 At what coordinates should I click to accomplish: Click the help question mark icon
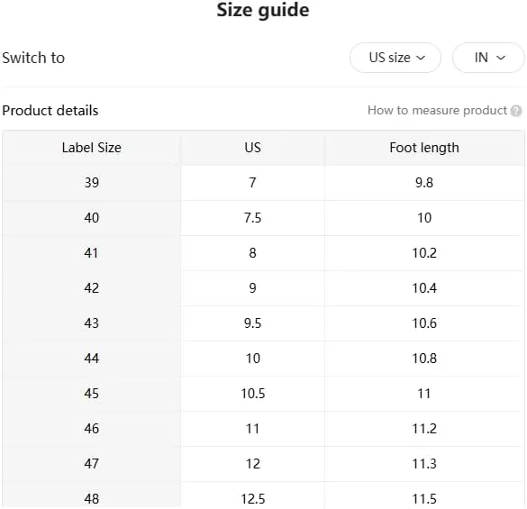pos(516,111)
